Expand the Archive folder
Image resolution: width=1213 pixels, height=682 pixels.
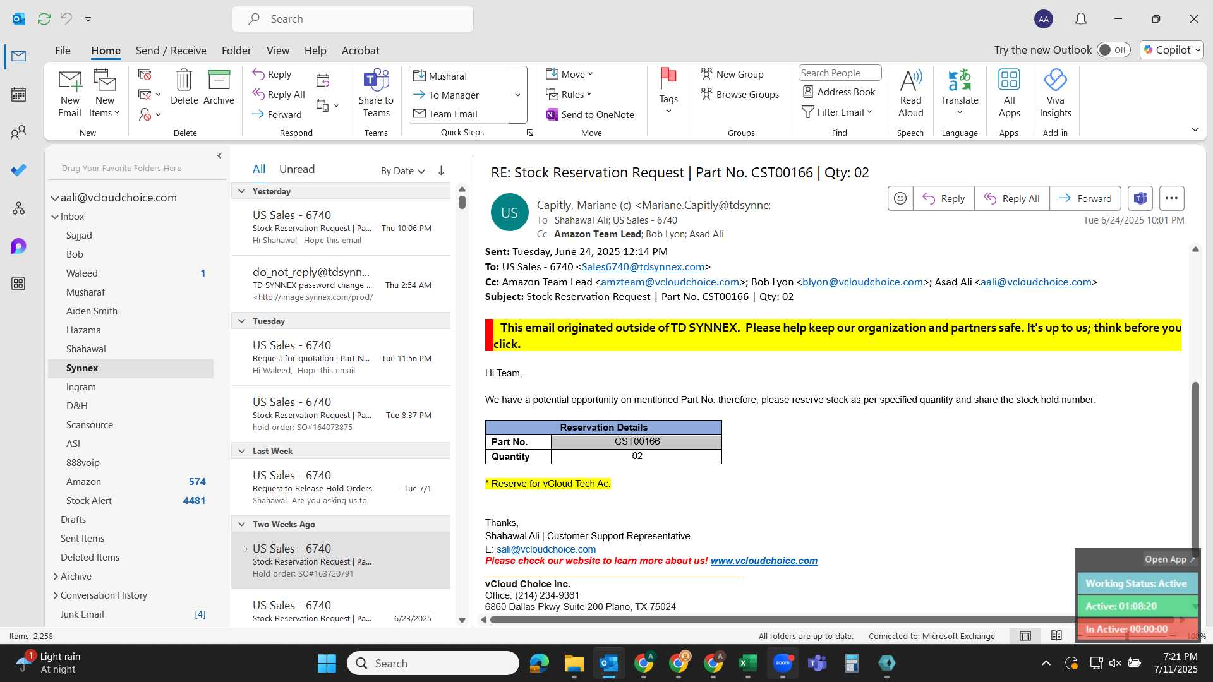(x=56, y=577)
